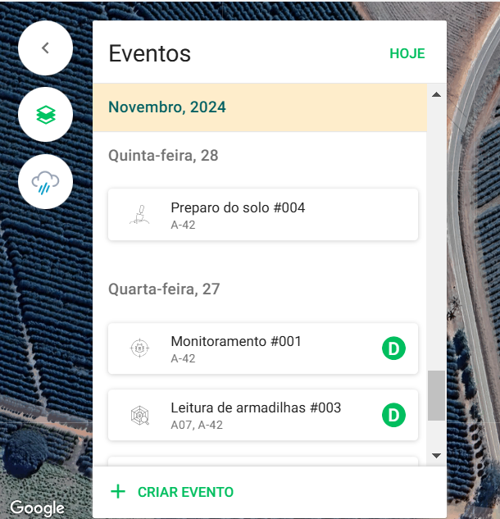Click the events list scrollbar thumb
500x519 pixels.
pos(436,395)
